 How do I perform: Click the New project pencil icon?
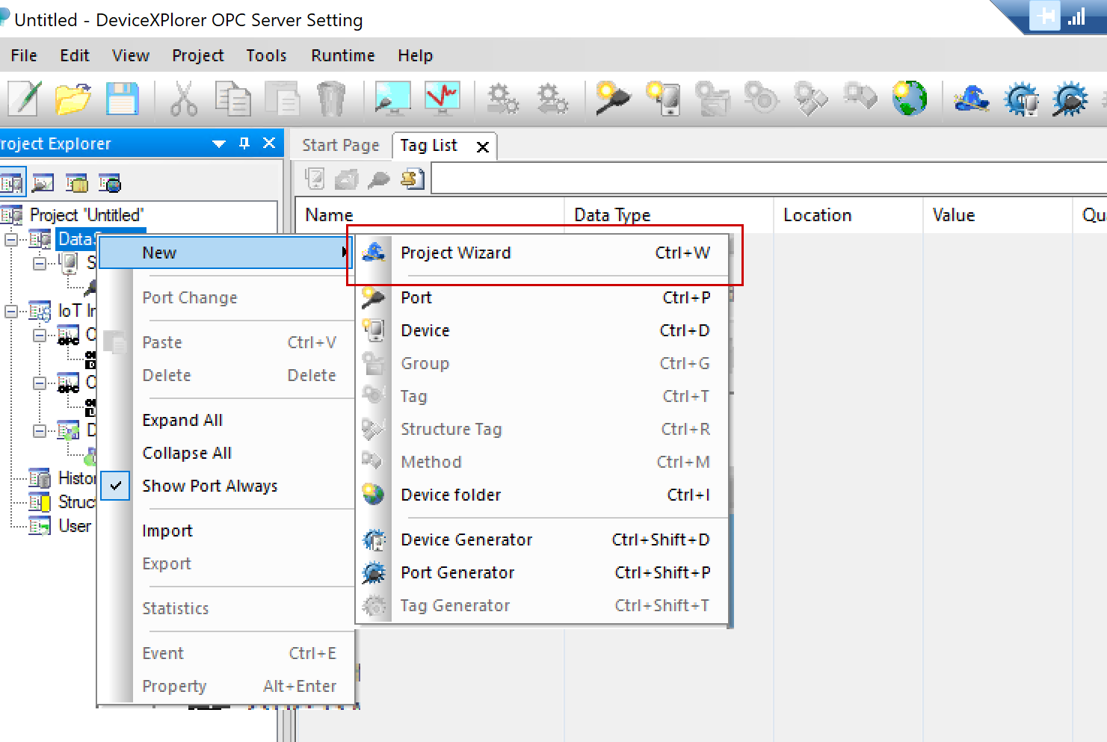(x=24, y=99)
